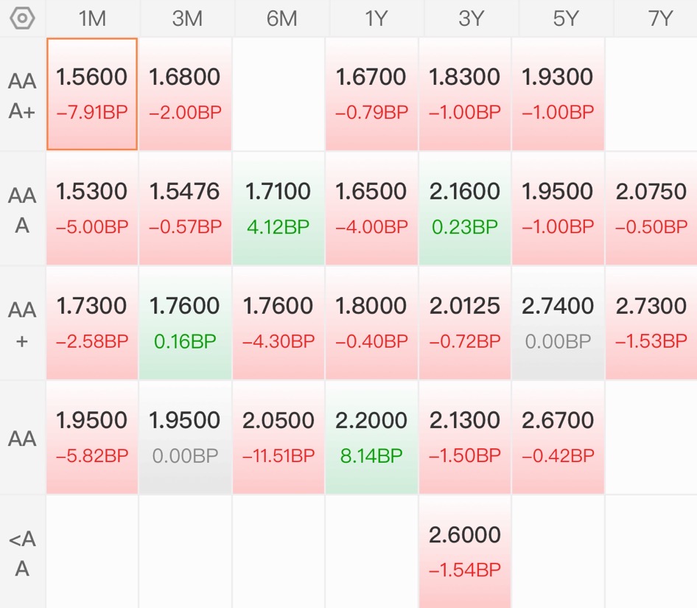Select the 7Y column header
The height and width of the screenshot is (608, 697).
click(x=659, y=18)
